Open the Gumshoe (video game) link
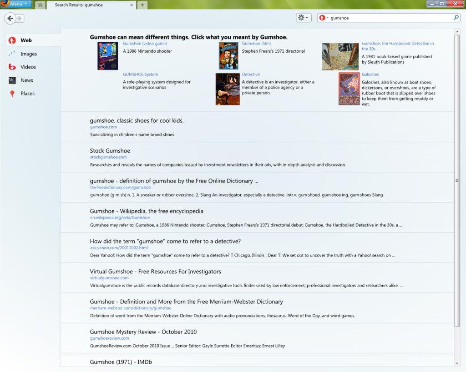Image resolution: width=466 pixels, height=372 pixels. 145,44
